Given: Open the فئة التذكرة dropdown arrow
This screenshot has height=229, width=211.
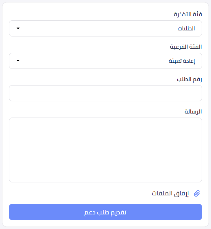Looking at the screenshot, I should (x=18, y=28).
